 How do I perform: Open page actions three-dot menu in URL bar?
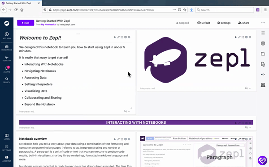[x=174, y=10]
